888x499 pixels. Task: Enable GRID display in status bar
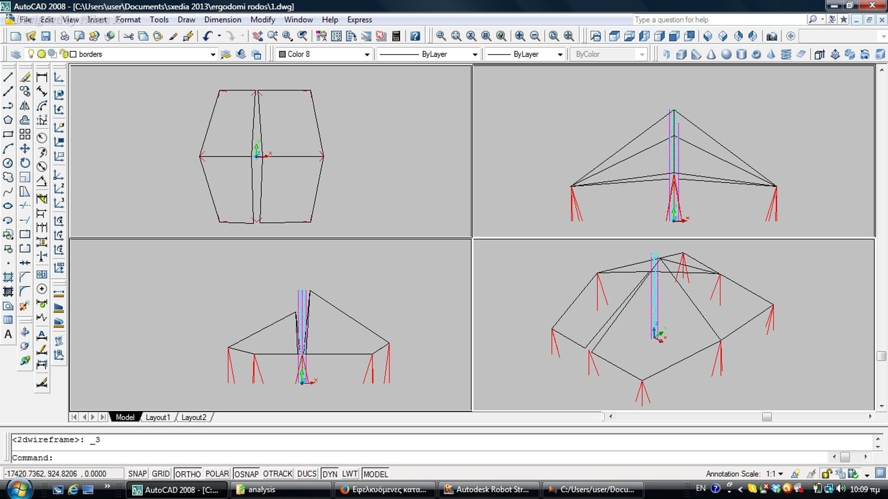coord(161,474)
